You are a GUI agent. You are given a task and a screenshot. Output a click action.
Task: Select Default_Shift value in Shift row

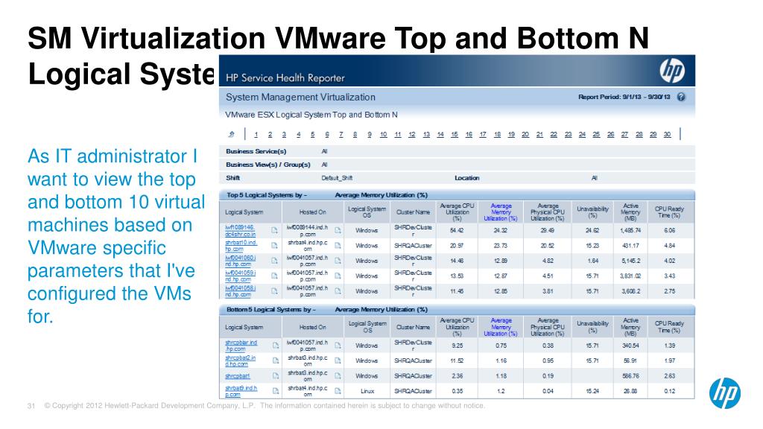[337, 178]
